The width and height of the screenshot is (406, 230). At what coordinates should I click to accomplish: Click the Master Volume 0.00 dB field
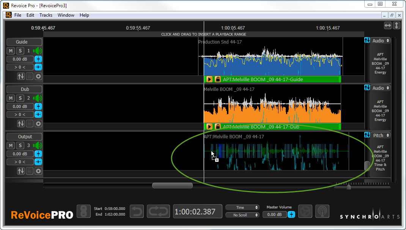[x=274, y=214]
